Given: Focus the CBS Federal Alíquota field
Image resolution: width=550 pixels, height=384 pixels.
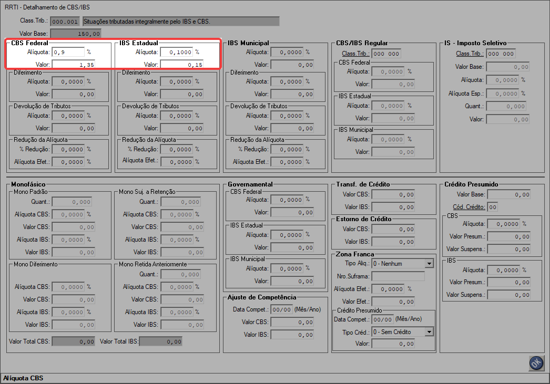Looking at the screenshot, I should point(68,52).
